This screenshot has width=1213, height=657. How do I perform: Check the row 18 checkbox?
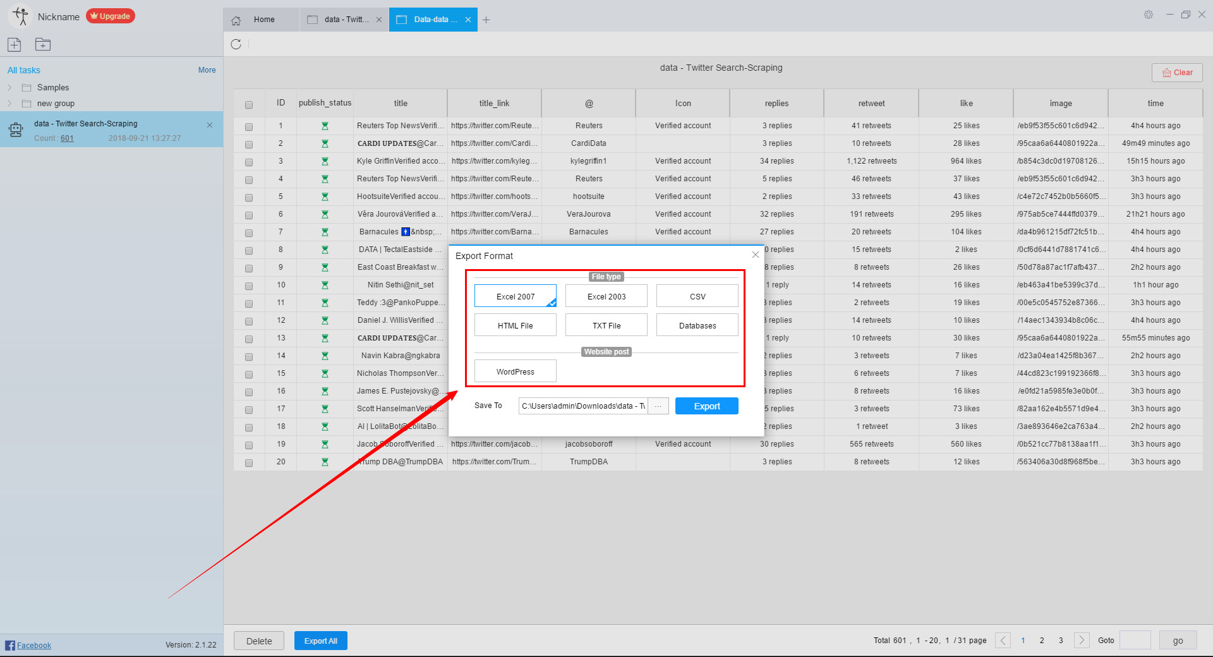249,428
